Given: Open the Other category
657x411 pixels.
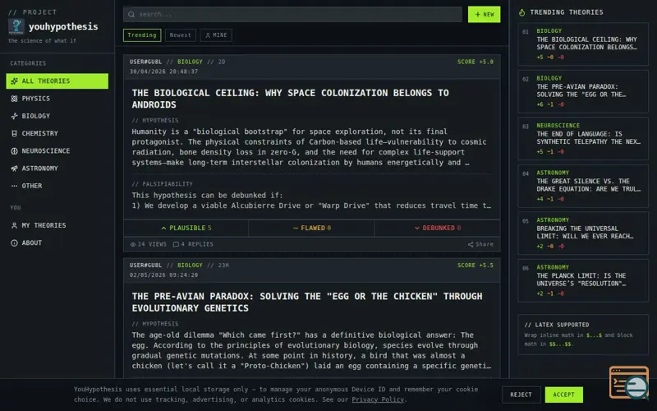Looking at the screenshot, I should (57, 186).
